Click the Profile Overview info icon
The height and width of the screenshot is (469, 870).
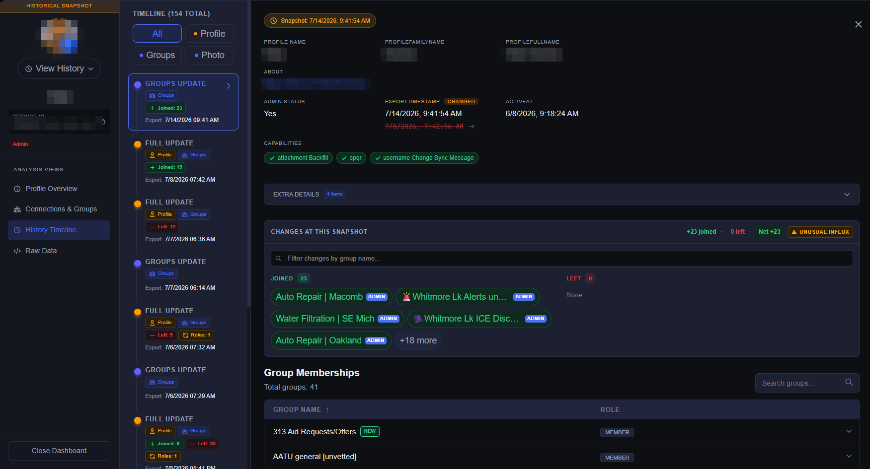click(x=17, y=189)
